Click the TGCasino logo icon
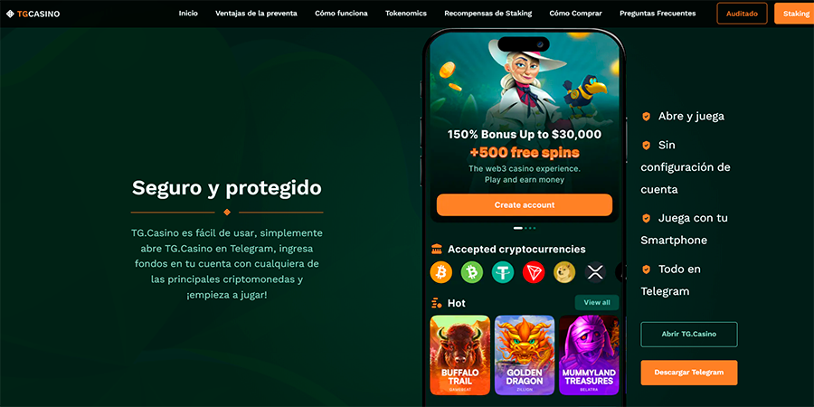The height and width of the screenshot is (407, 814). tap(10, 14)
